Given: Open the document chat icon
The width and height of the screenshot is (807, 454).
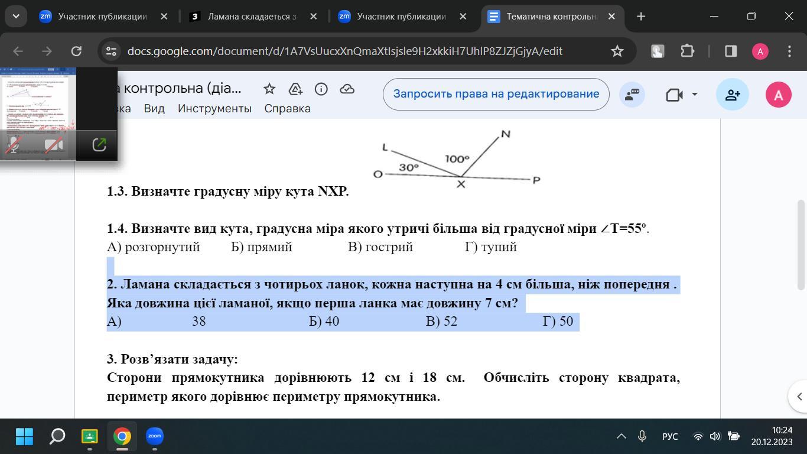Looking at the screenshot, I should tap(632, 95).
